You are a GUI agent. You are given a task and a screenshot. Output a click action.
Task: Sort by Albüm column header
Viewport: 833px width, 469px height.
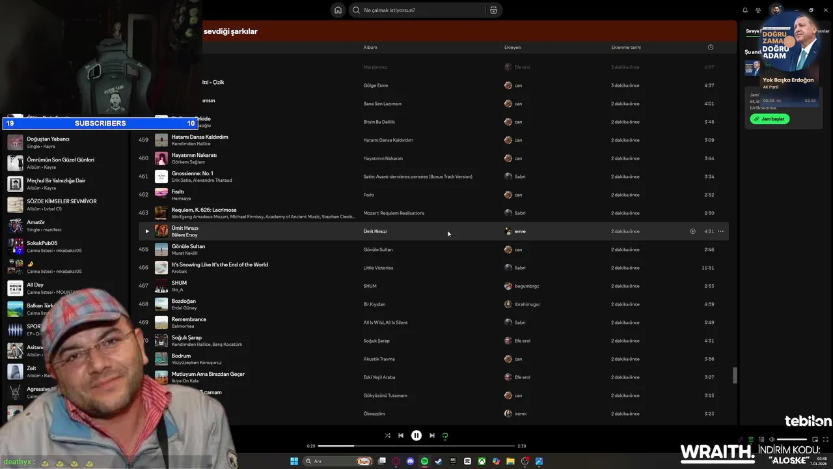point(370,47)
